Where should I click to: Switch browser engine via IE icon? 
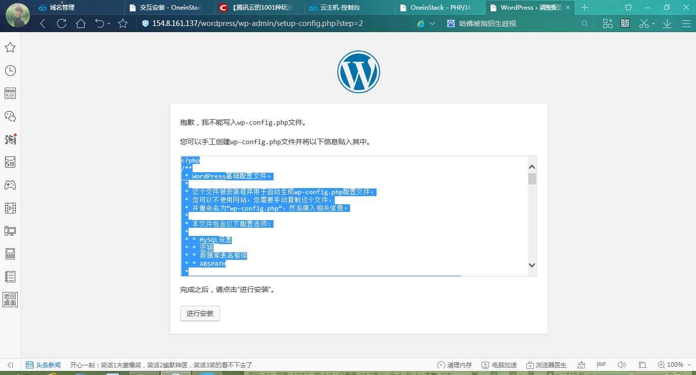coord(421,23)
